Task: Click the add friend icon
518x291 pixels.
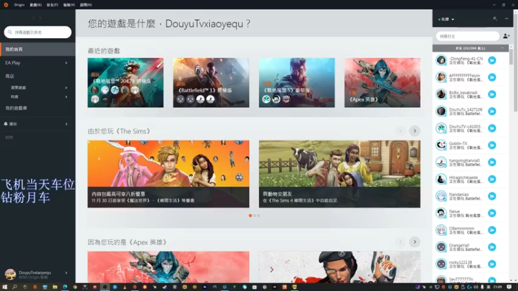Action: tap(506, 36)
